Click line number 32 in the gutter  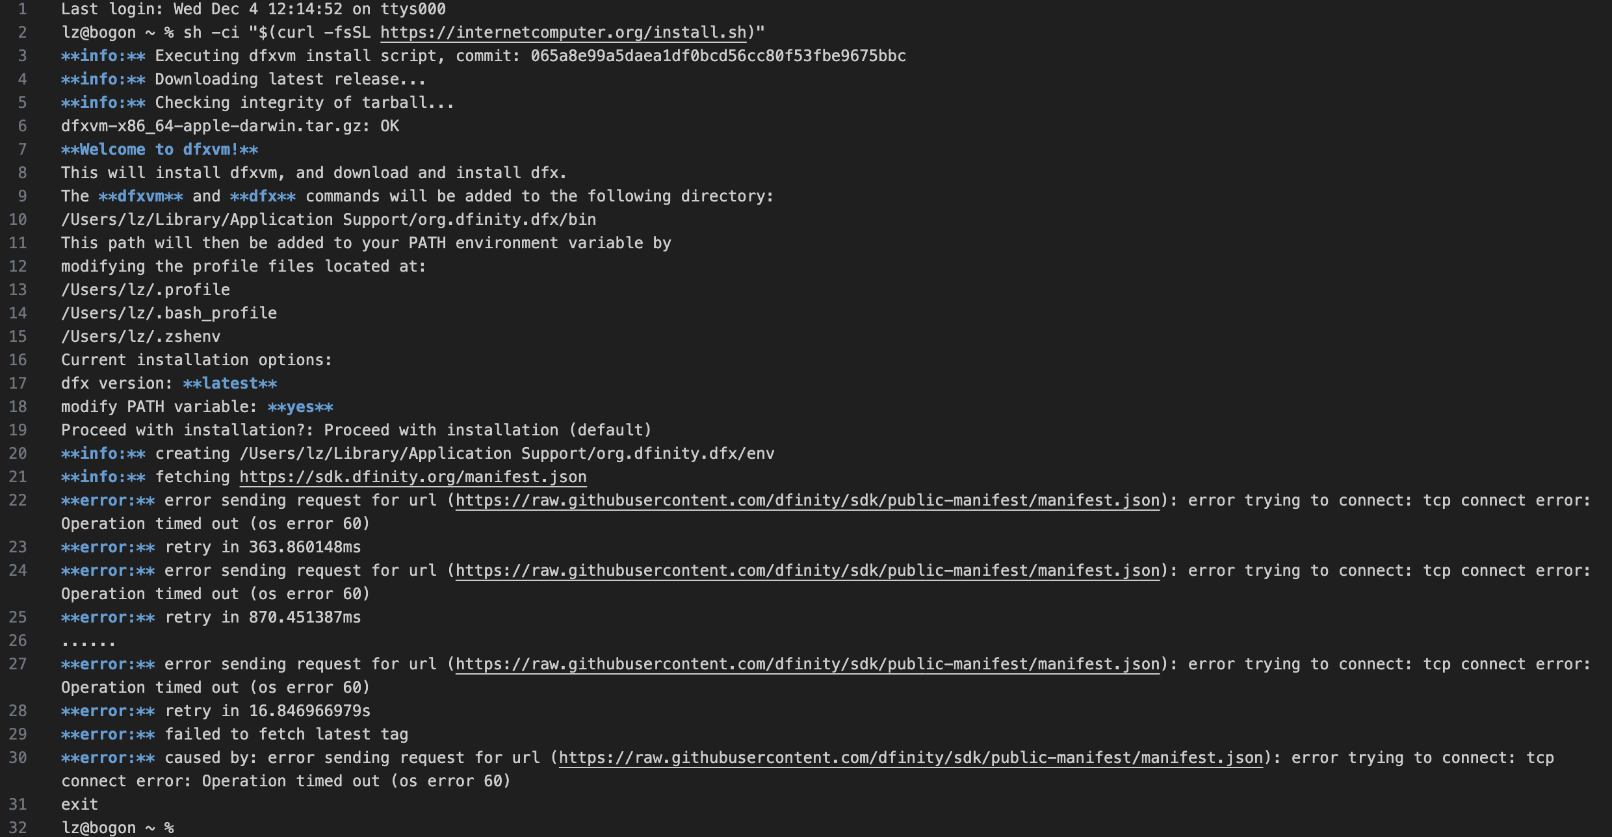tap(18, 828)
